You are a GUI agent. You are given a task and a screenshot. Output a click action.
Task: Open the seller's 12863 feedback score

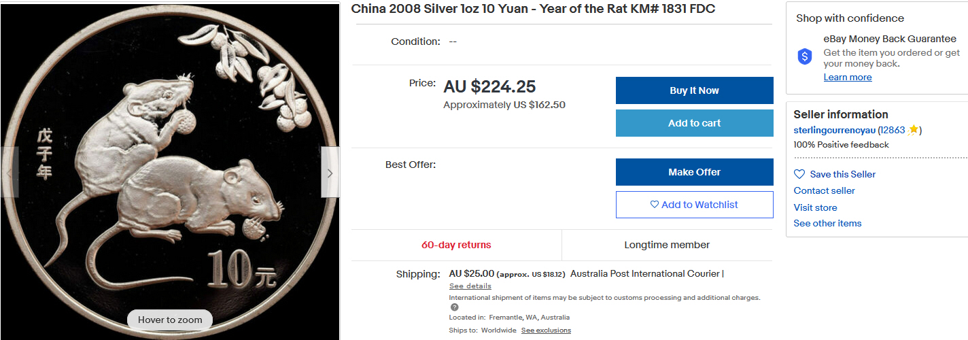(x=892, y=130)
